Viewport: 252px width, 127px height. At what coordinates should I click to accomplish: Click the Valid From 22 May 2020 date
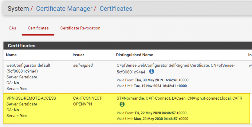coord(161,113)
